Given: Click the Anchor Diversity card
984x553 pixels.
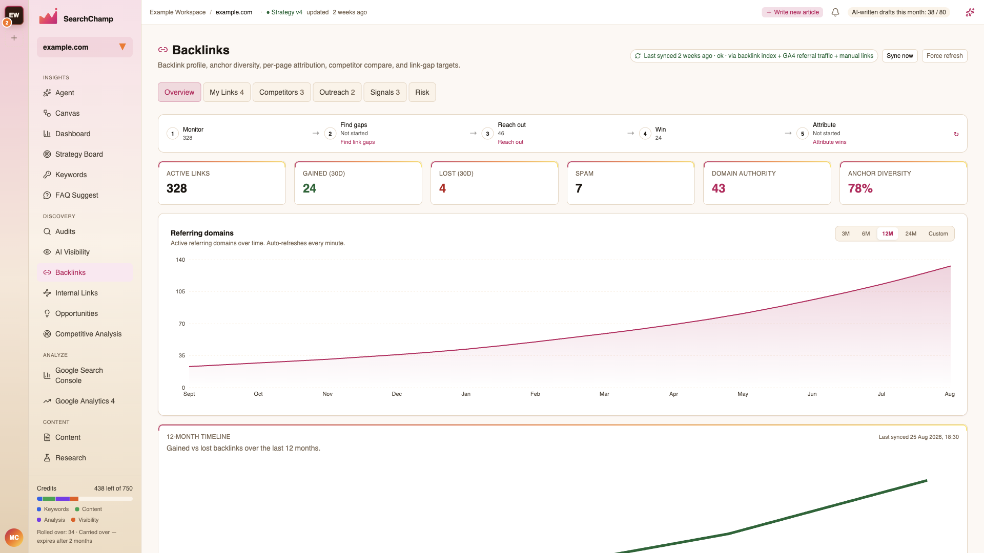Looking at the screenshot, I should (904, 183).
